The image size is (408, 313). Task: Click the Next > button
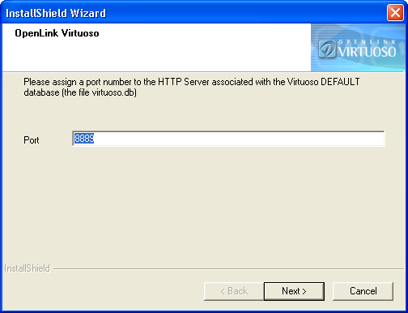[x=294, y=291]
